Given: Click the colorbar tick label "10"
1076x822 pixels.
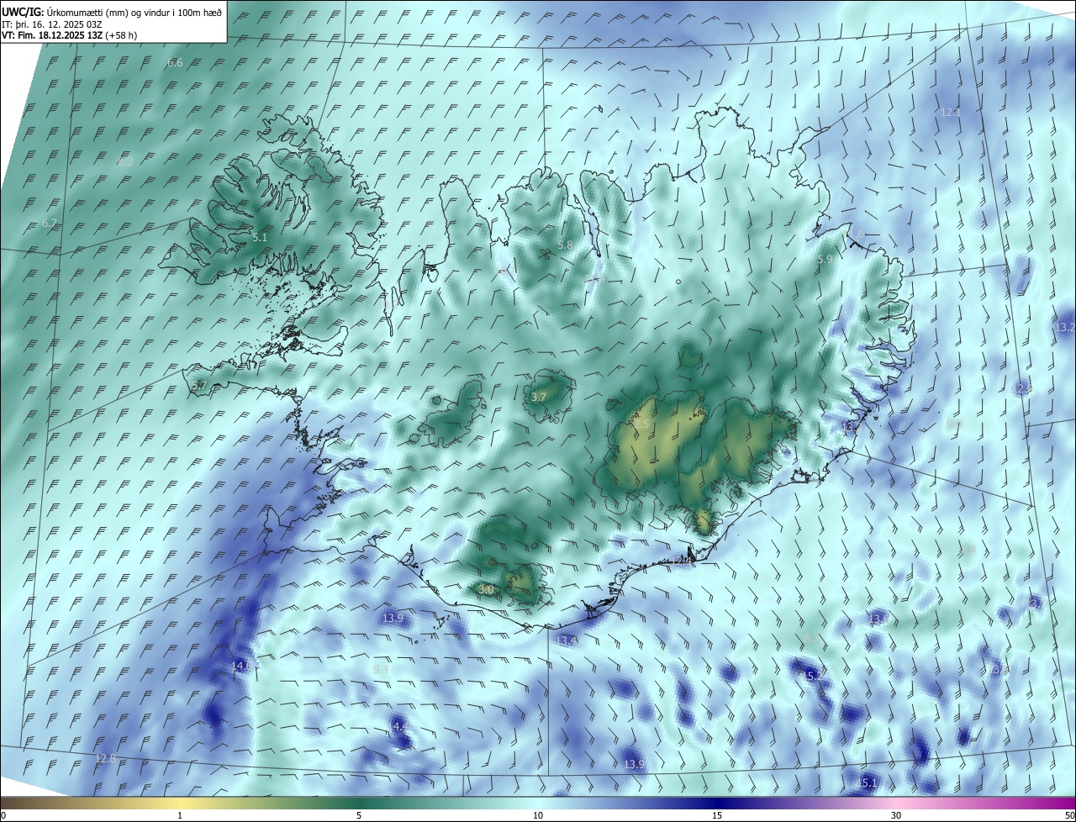Looking at the screenshot, I should pyautogui.click(x=538, y=815).
